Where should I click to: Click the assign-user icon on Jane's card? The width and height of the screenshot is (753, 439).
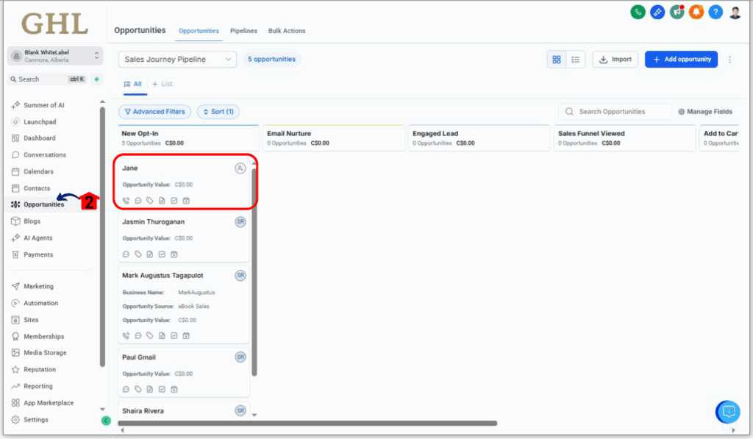[240, 168]
